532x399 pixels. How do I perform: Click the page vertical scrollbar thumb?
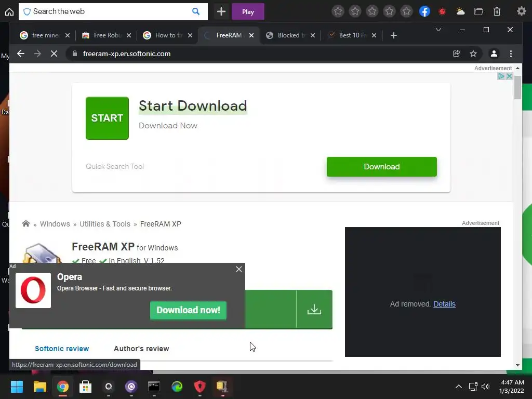coord(517,87)
